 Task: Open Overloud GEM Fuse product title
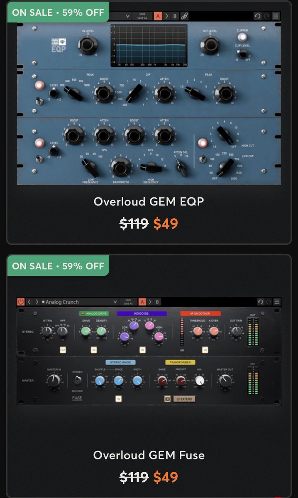[149, 455]
